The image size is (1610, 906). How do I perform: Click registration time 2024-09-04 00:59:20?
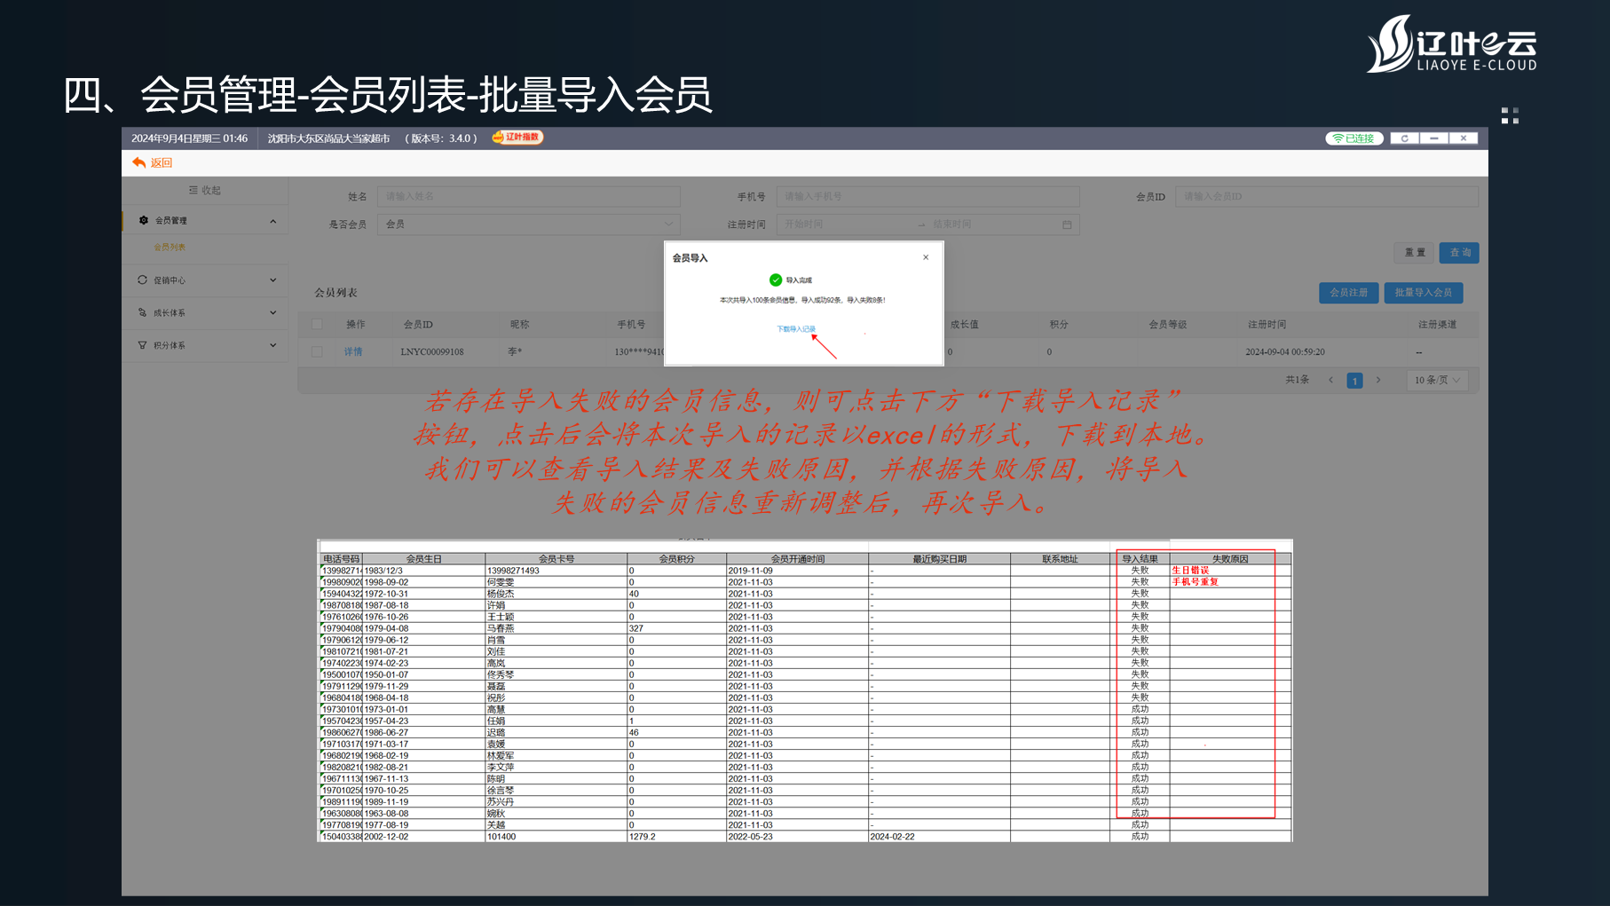pyautogui.click(x=1285, y=351)
